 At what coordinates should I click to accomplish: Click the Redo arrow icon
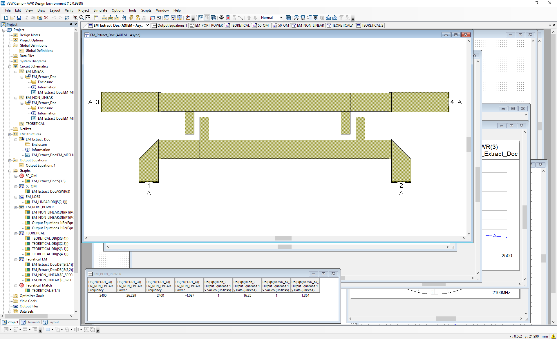point(61,18)
